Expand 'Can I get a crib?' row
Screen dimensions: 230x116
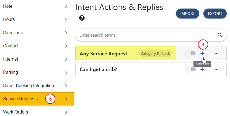click(216, 69)
